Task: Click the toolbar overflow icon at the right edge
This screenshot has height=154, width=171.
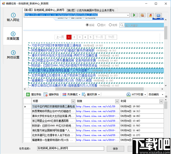Action: (x=166, y=96)
